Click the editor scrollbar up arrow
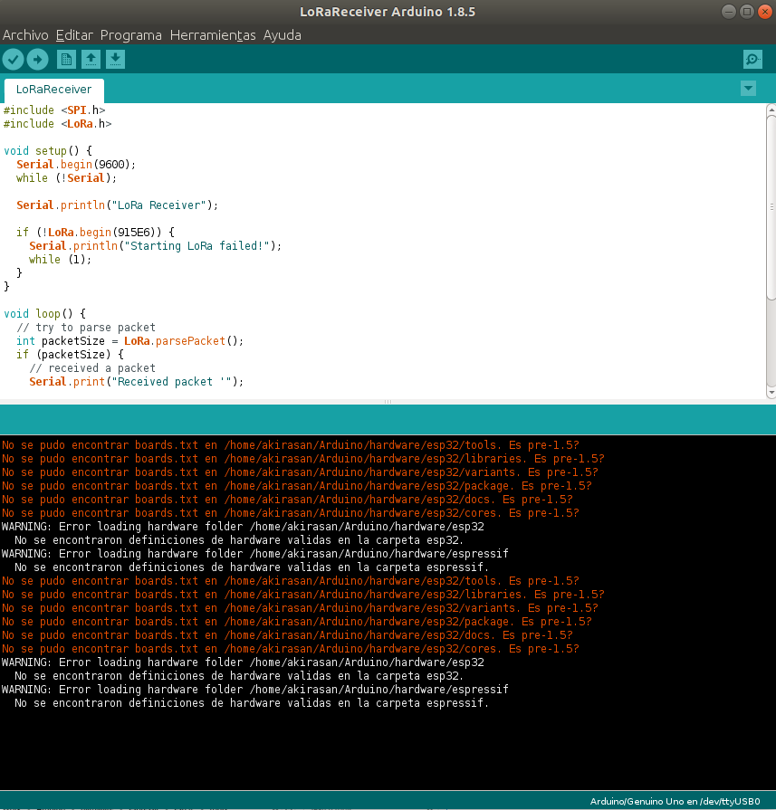Viewport: 776px width, 810px height. point(771,110)
